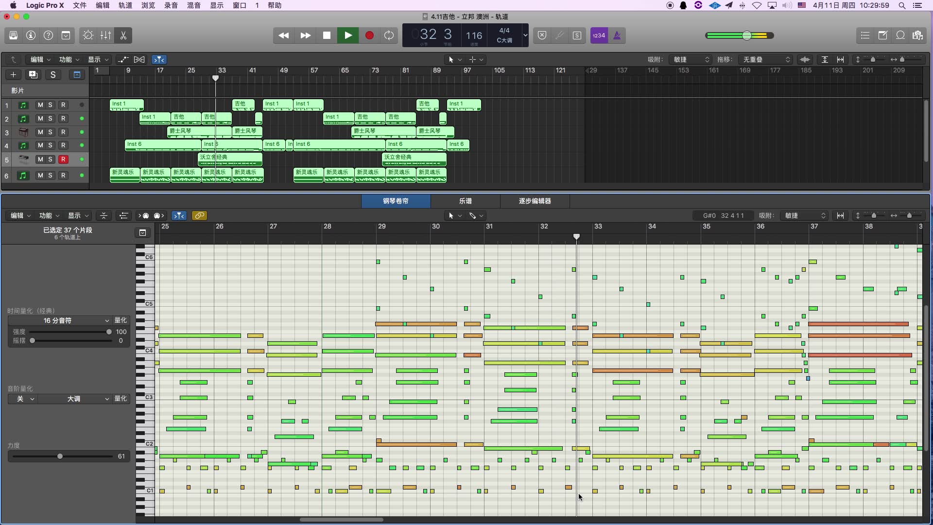Open the Loop Browser icon
This screenshot has height=525, width=933.
coord(900,35)
